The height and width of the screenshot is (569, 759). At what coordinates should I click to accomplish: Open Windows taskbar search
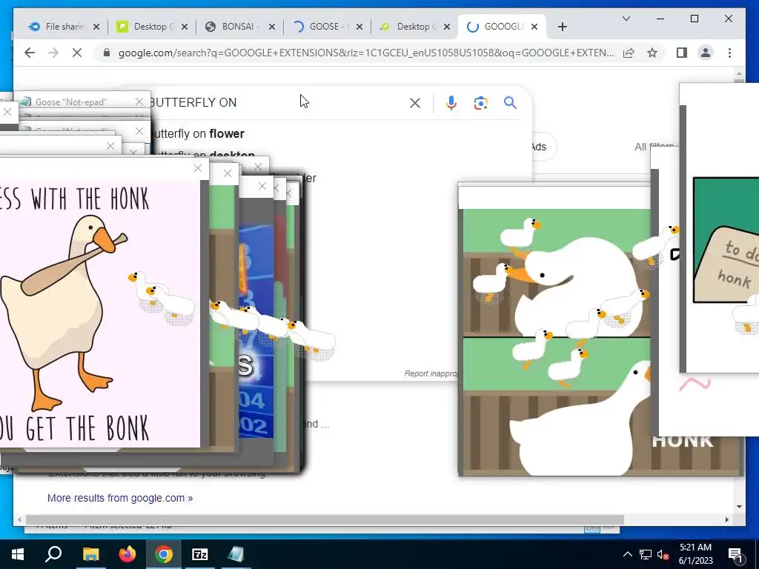point(53,554)
